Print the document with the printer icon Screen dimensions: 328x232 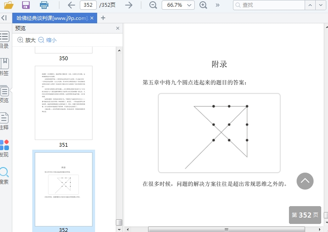tap(44, 5)
